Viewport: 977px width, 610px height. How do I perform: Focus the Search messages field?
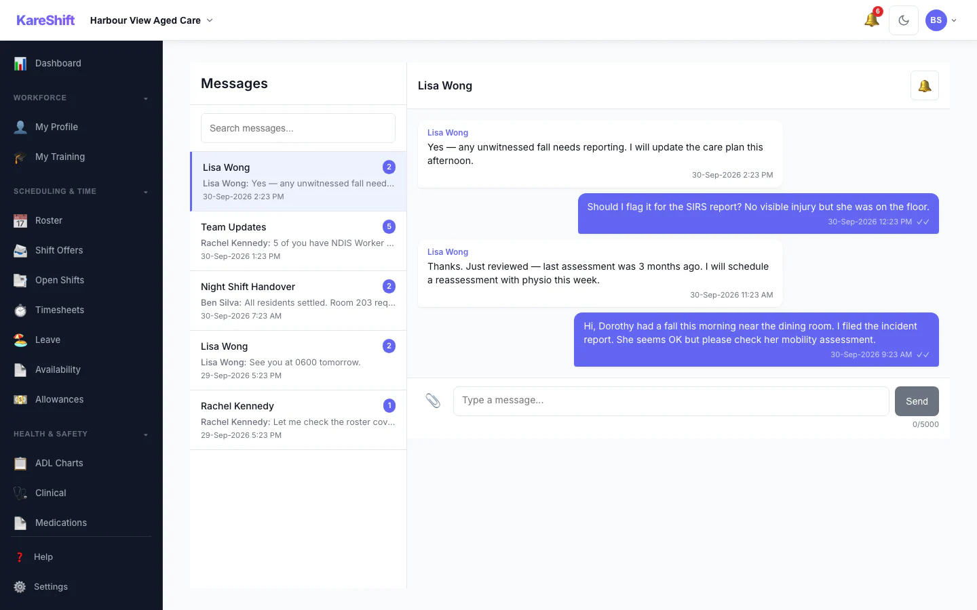coord(298,128)
